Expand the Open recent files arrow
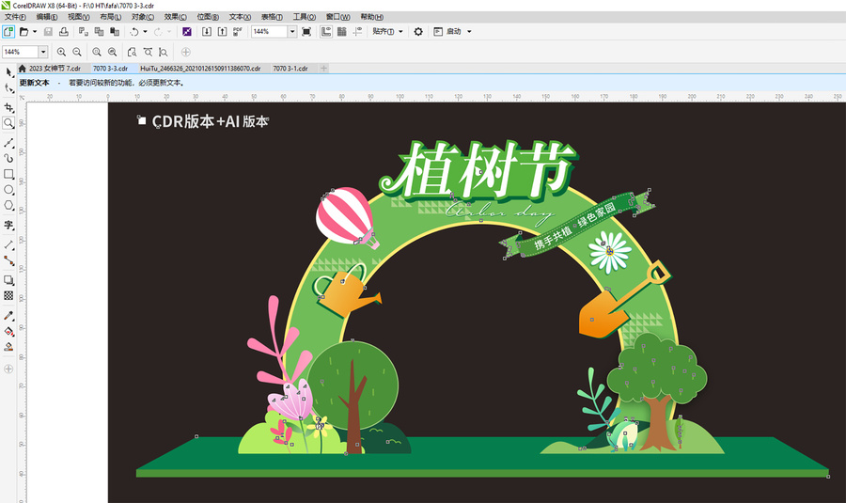The image size is (846, 503). (x=35, y=32)
